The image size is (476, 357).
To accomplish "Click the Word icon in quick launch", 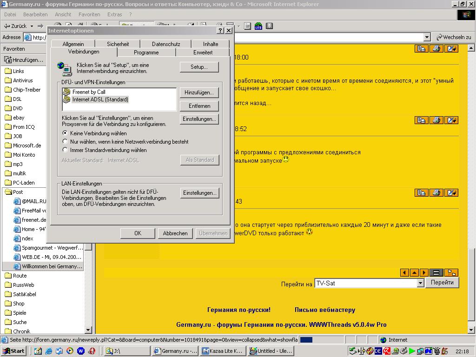I will pos(81,351).
